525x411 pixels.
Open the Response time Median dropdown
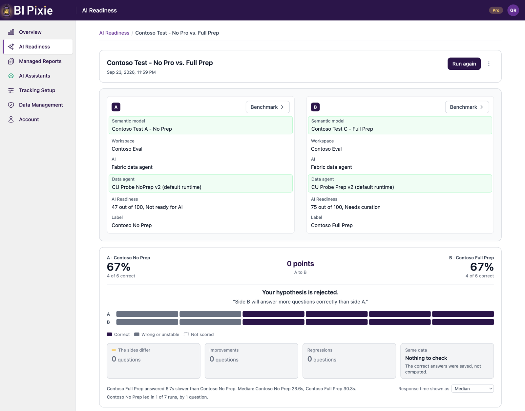tap(472, 389)
